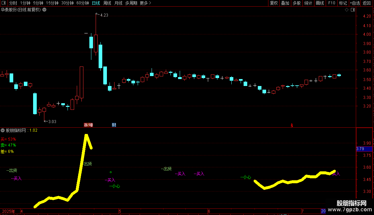Image resolution: width=374 pixels, height=215 pixels.
Task: Open the 复权 adjustment option
Action: (274, 3)
